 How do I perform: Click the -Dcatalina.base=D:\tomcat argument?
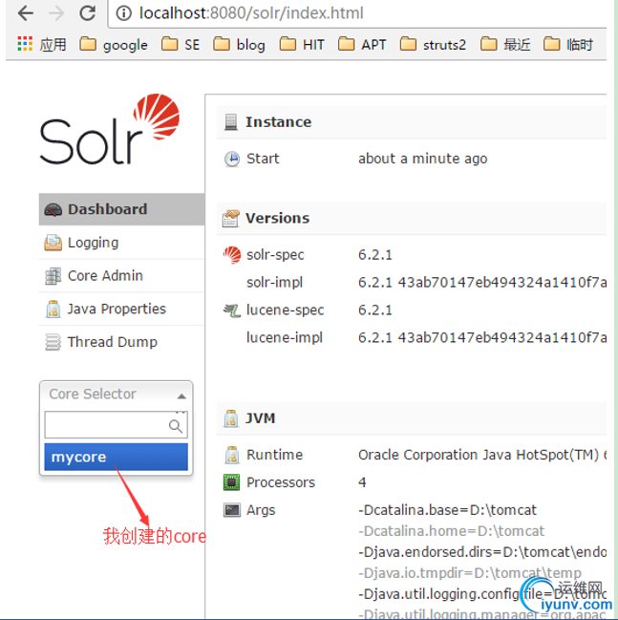pos(447,510)
